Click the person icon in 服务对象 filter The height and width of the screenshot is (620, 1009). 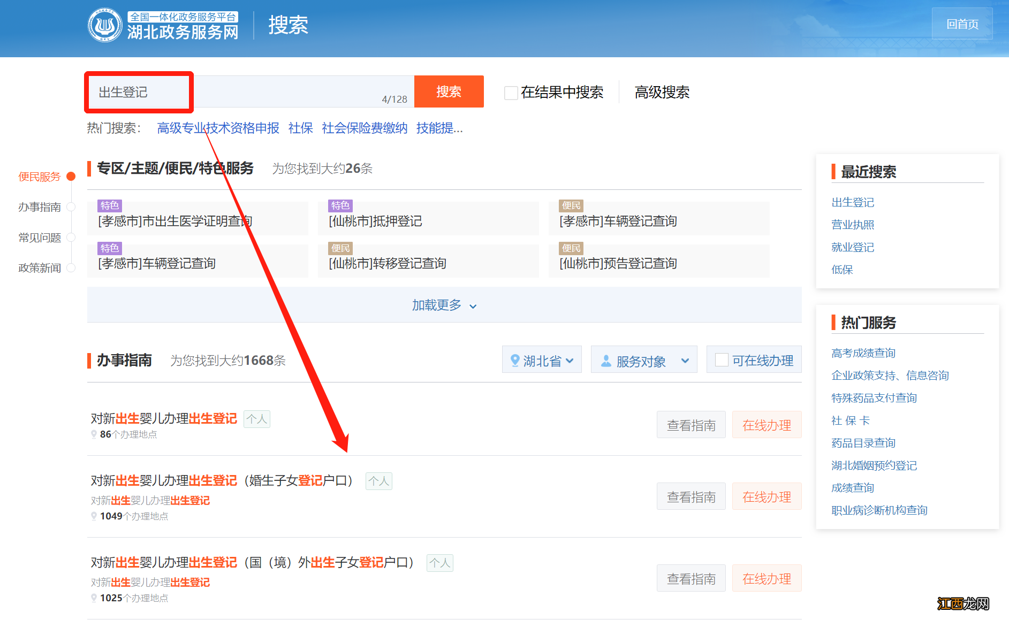pos(606,360)
